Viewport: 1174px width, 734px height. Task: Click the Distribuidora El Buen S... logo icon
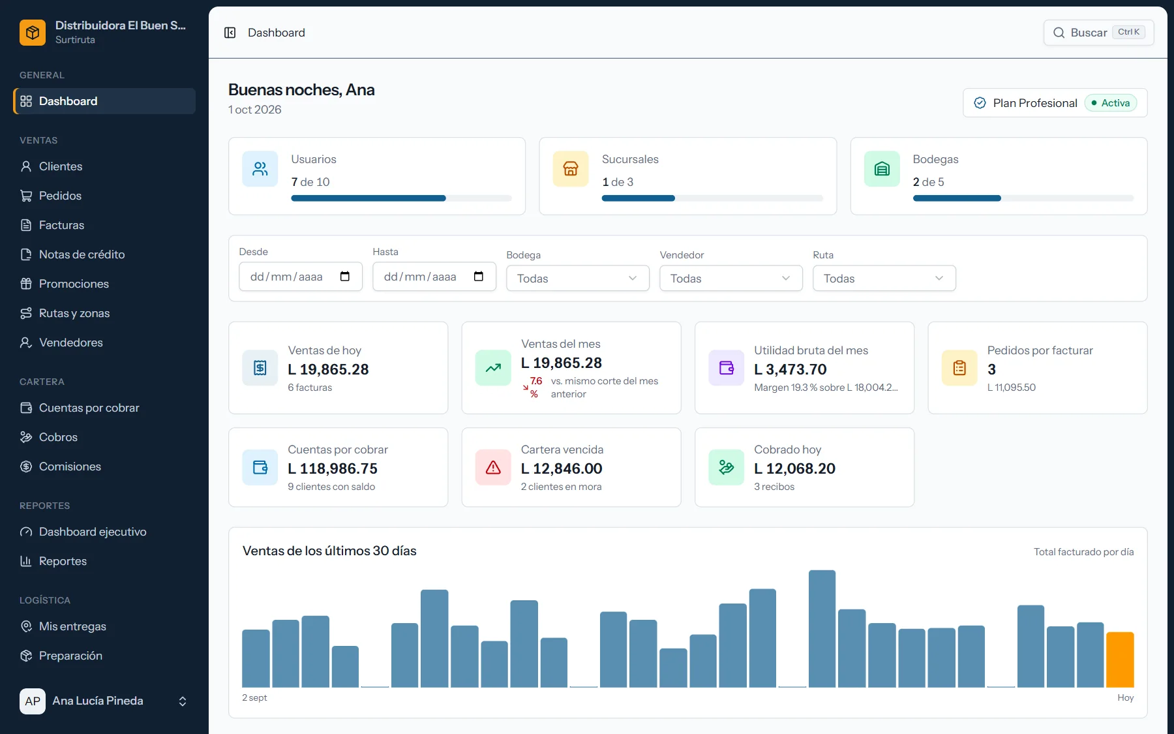(33, 33)
